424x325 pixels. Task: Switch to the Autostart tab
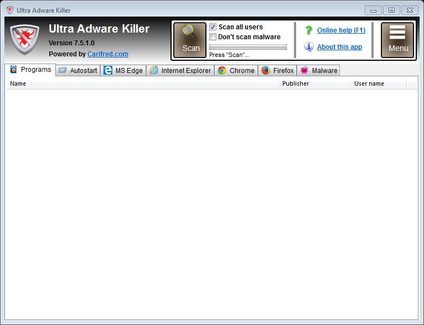pos(78,70)
